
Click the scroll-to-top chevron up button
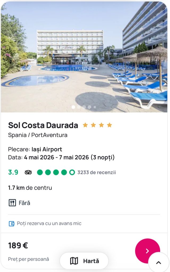159,262
